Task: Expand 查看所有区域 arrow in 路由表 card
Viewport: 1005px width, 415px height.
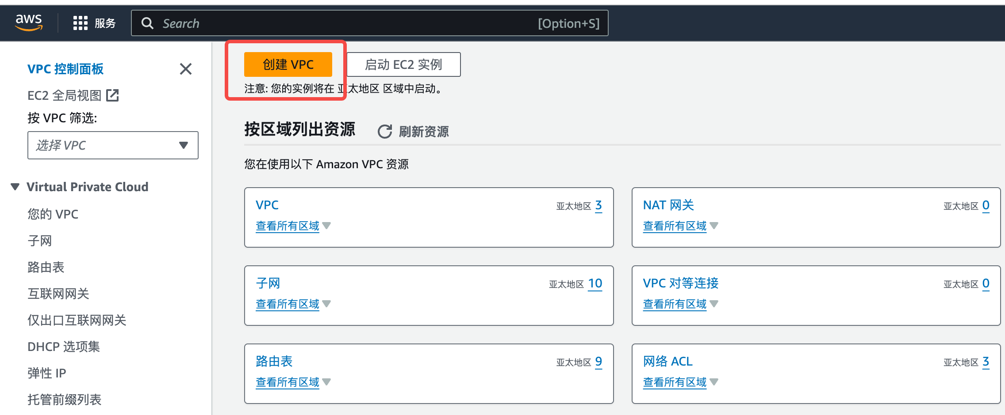Action: [x=326, y=382]
